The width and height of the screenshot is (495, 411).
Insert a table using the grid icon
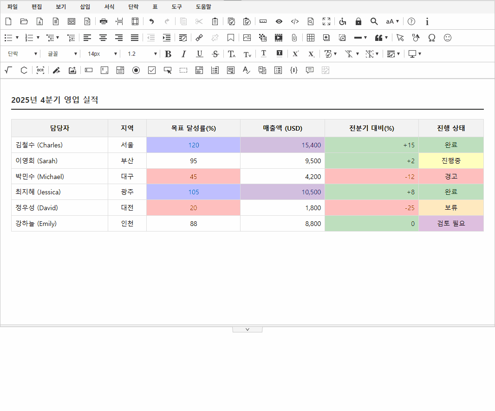pyautogui.click(x=311, y=38)
